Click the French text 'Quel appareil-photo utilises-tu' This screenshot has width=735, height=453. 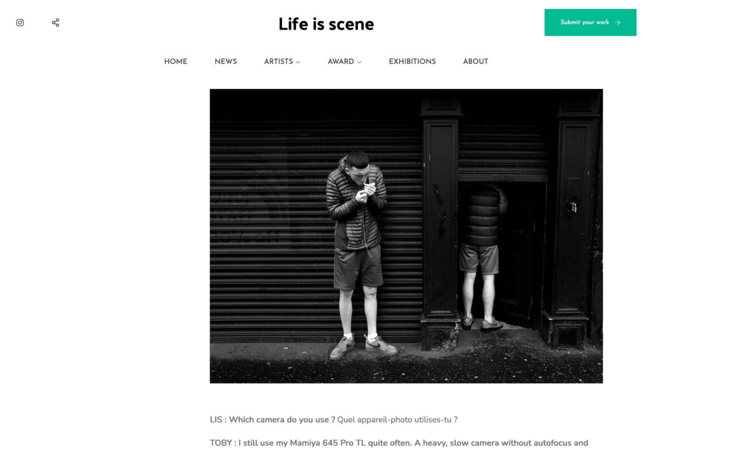(397, 420)
